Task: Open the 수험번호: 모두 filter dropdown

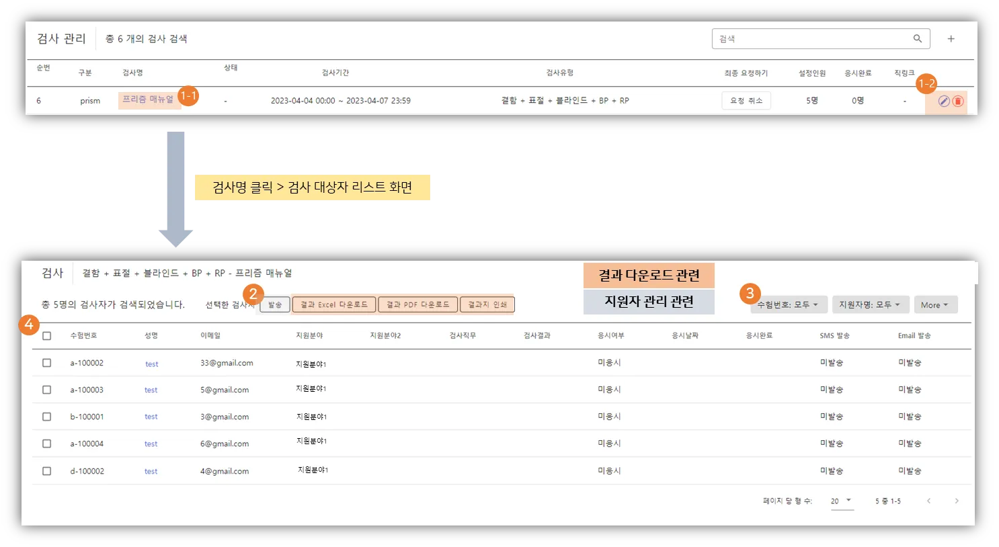Action: point(788,304)
